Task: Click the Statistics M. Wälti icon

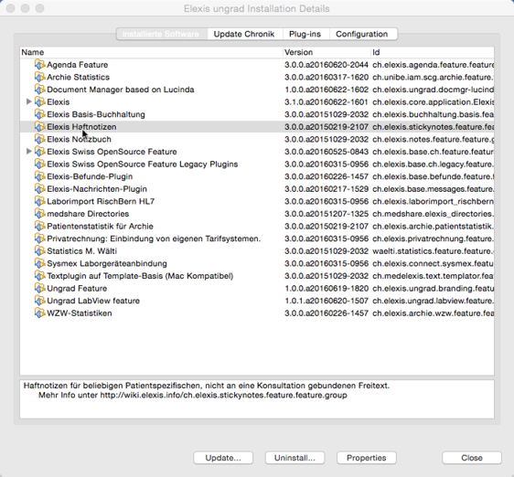Action: tap(39, 251)
